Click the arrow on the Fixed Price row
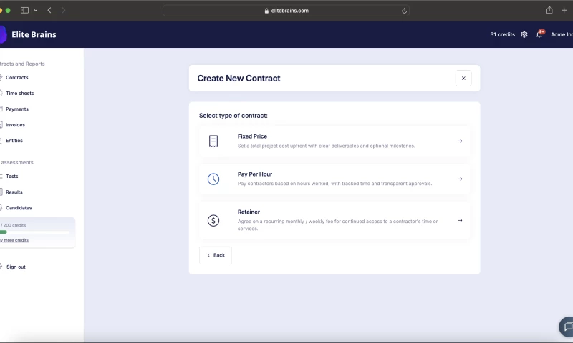 (x=460, y=141)
